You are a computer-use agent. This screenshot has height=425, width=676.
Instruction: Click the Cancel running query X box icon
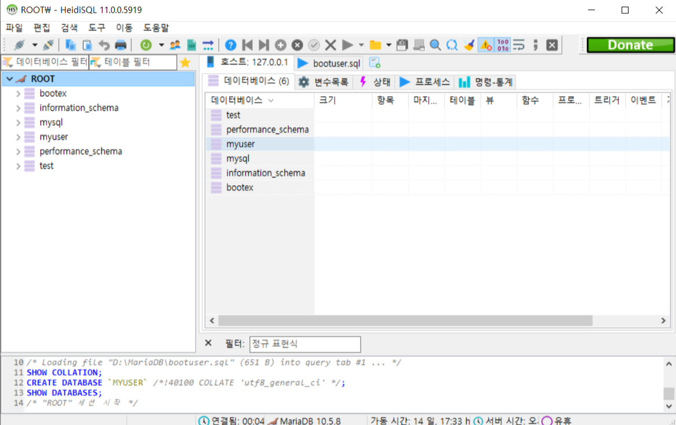552,45
